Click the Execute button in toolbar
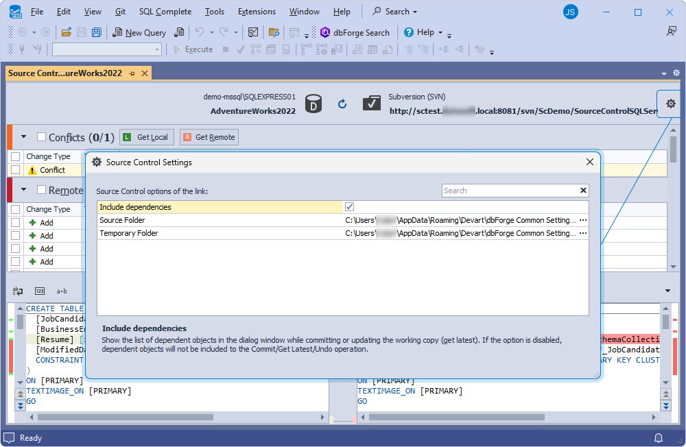This screenshot has height=447, width=686. (193, 49)
